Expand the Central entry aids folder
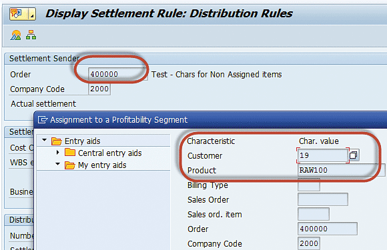387x250 pixels. [58, 153]
